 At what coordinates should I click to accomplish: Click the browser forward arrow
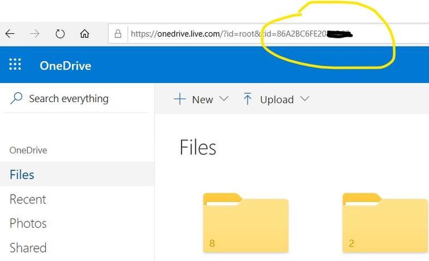click(x=35, y=33)
